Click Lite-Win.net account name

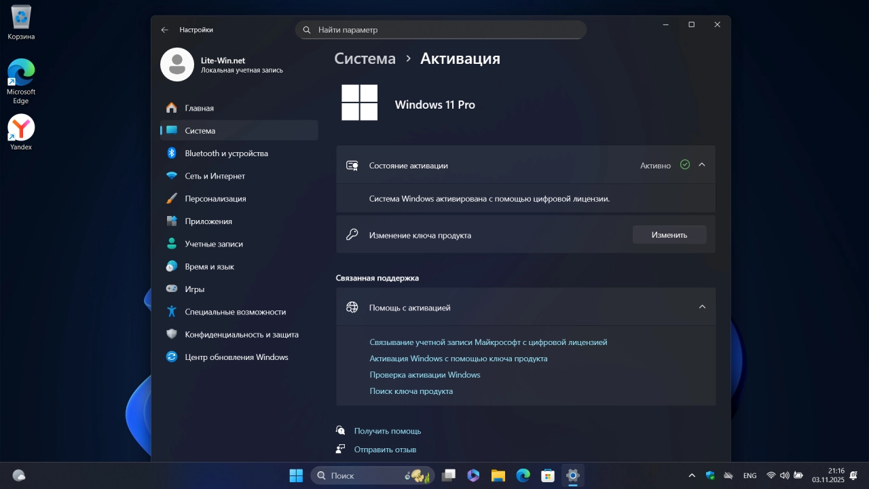pos(223,60)
